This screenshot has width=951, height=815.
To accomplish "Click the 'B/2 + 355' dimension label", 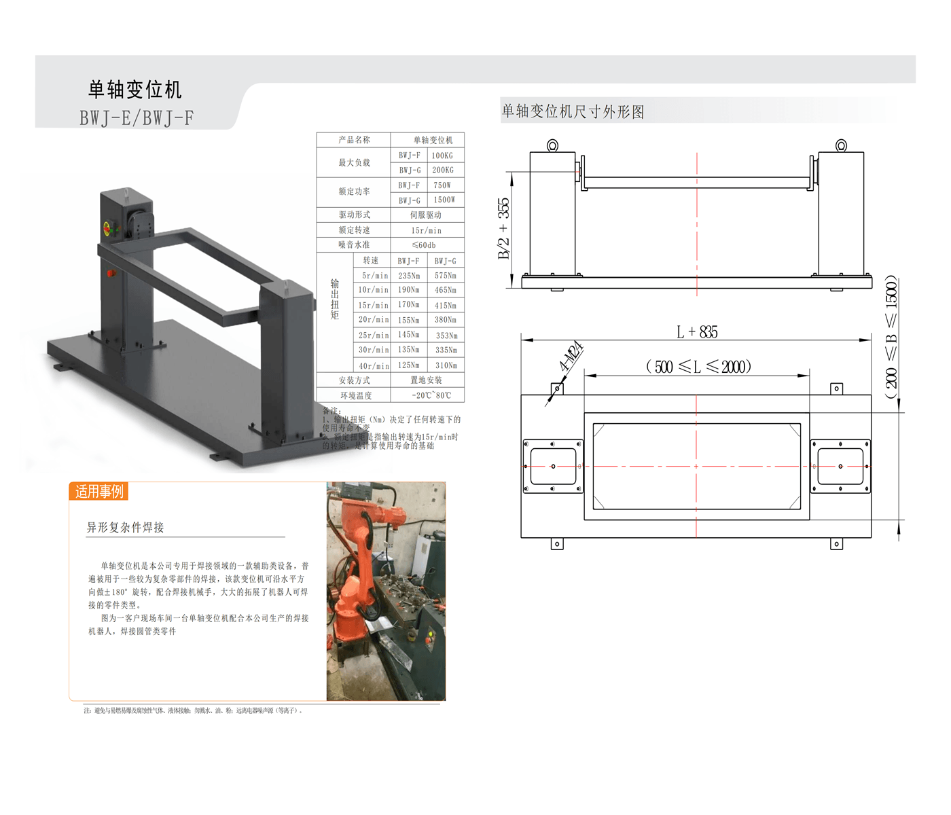I will tap(503, 228).
